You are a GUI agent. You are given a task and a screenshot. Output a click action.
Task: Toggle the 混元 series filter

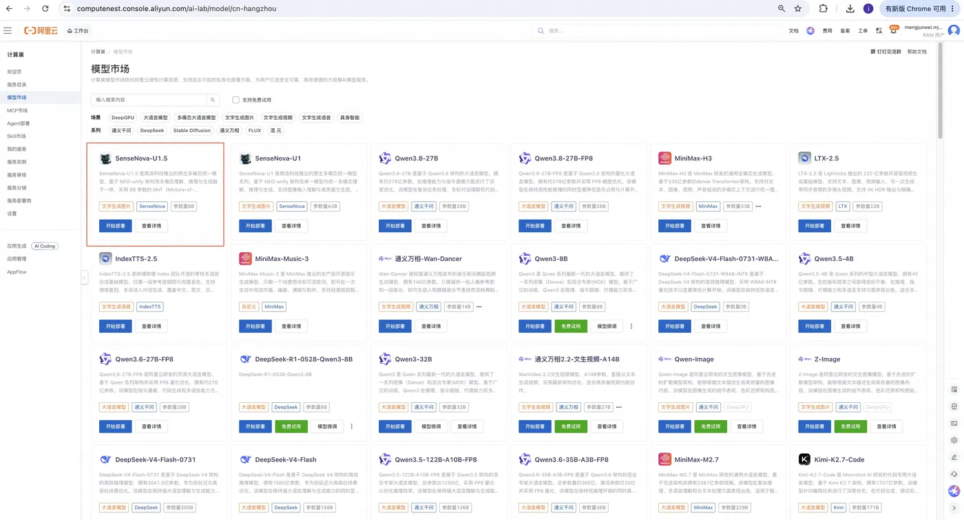click(275, 130)
